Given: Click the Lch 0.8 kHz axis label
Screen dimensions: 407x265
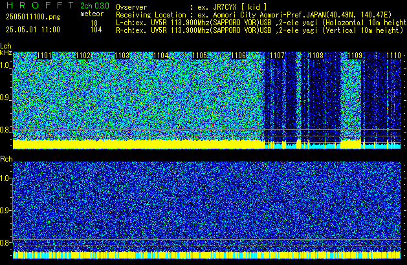Looking at the screenshot, I should point(5,130).
